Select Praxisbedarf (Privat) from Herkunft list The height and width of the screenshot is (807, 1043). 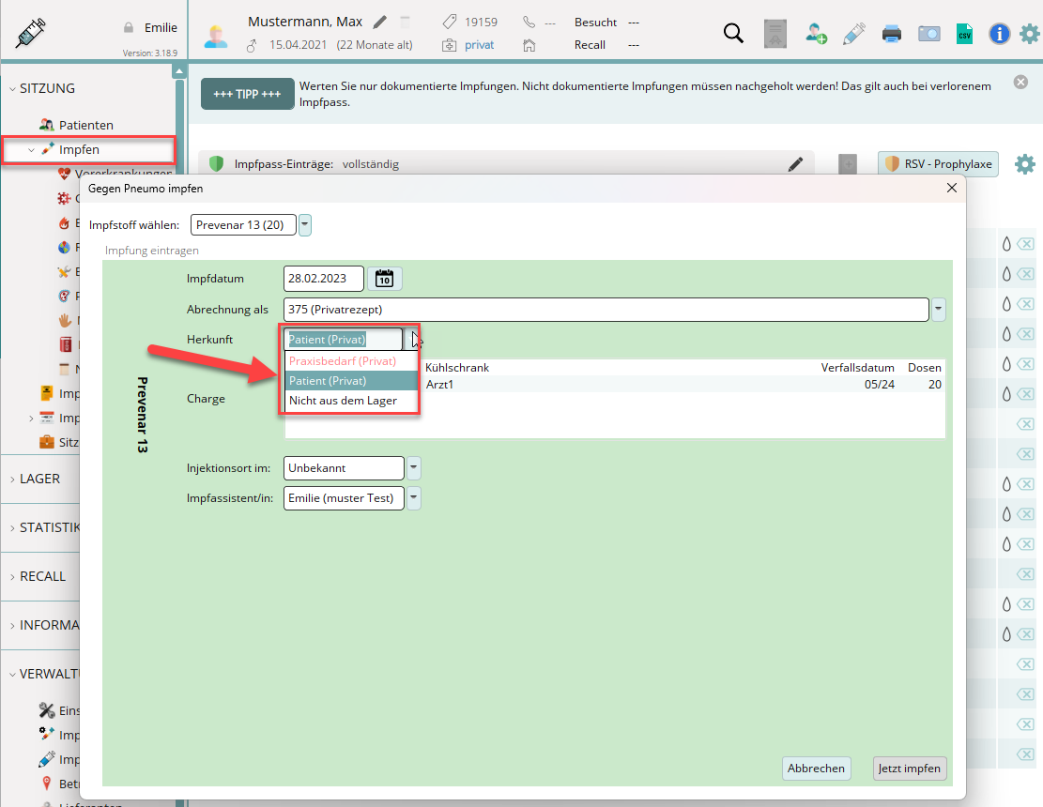(x=351, y=361)
